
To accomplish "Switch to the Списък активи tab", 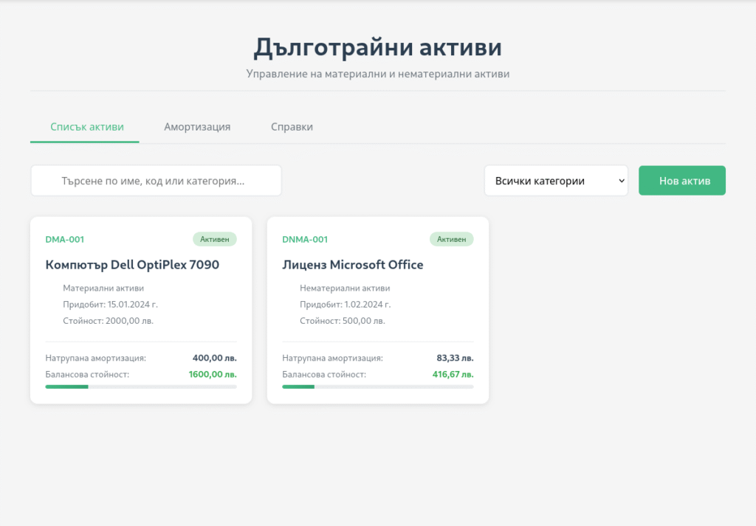I will click(85, 127).
